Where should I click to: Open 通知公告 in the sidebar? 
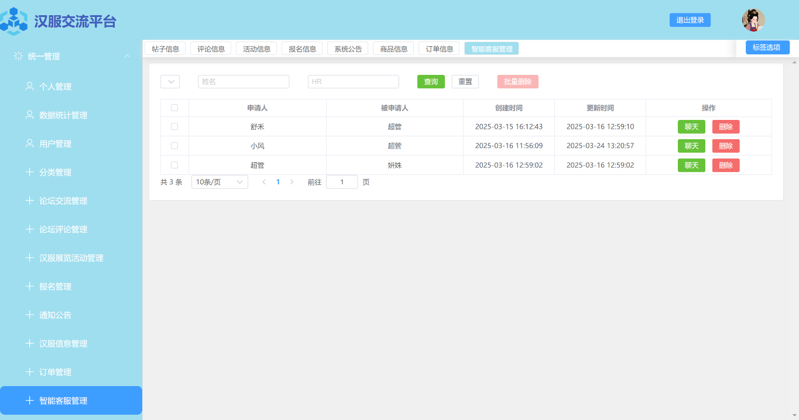tap(71, 315)
